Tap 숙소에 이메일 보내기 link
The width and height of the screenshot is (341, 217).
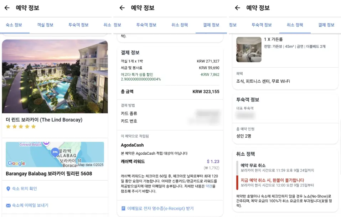[x=30, y=205]
